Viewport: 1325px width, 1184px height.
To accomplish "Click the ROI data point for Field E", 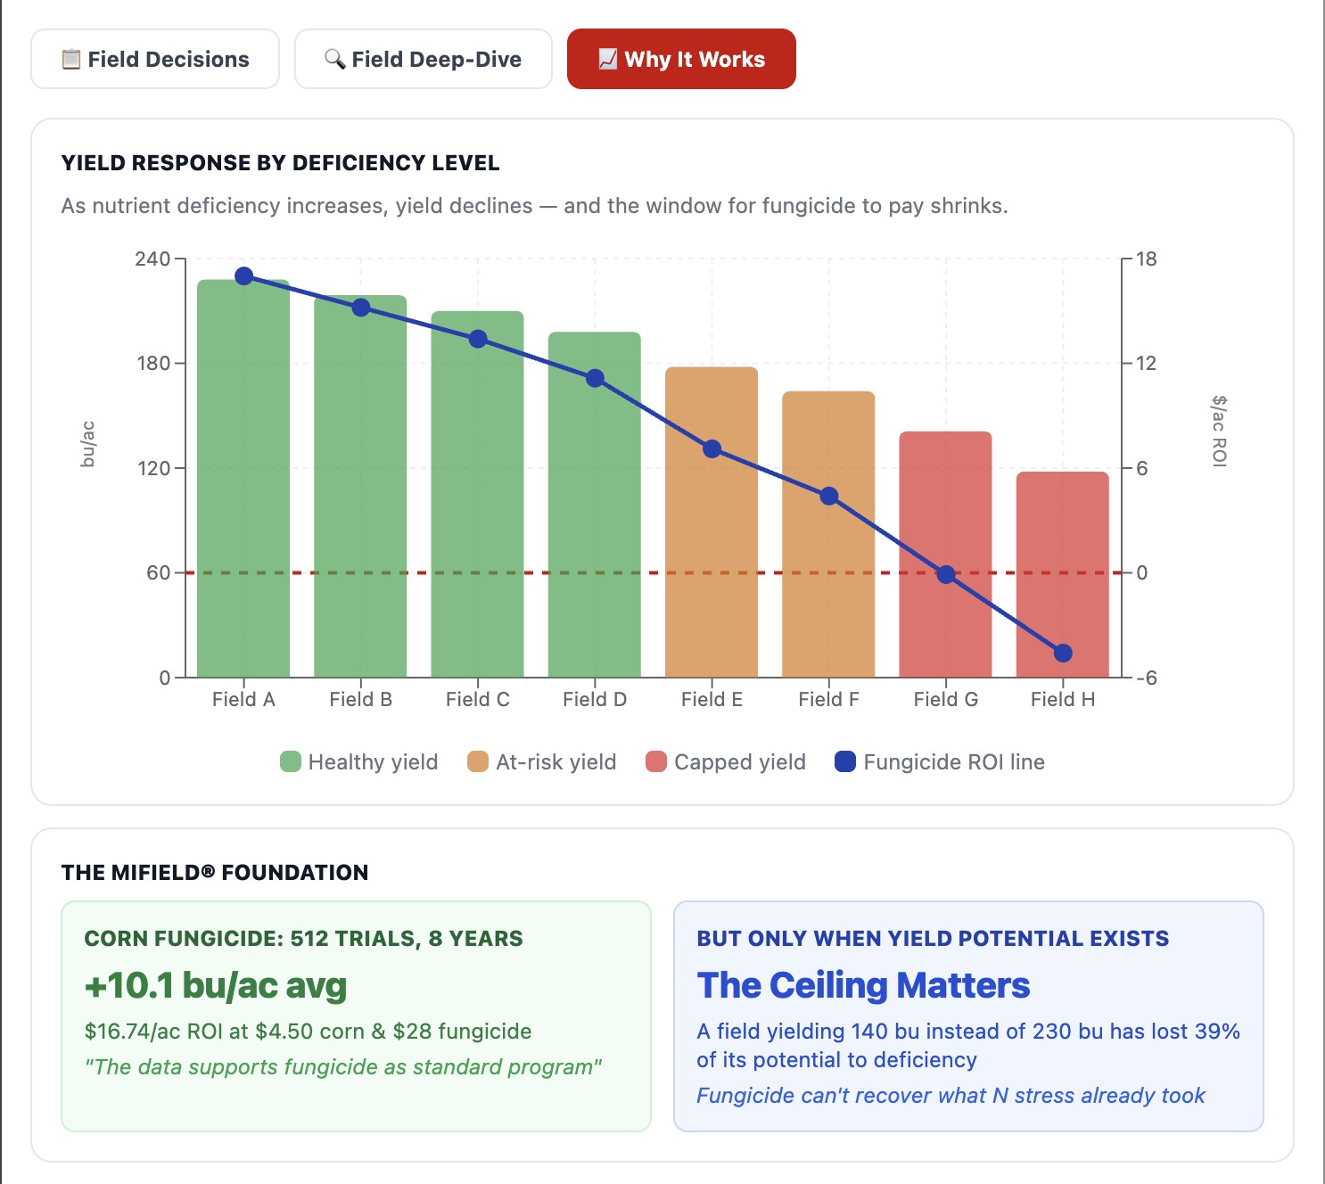I will pos(712,449).
